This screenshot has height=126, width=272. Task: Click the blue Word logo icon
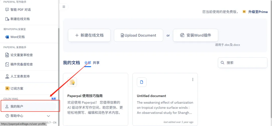(x=7, y=37)
